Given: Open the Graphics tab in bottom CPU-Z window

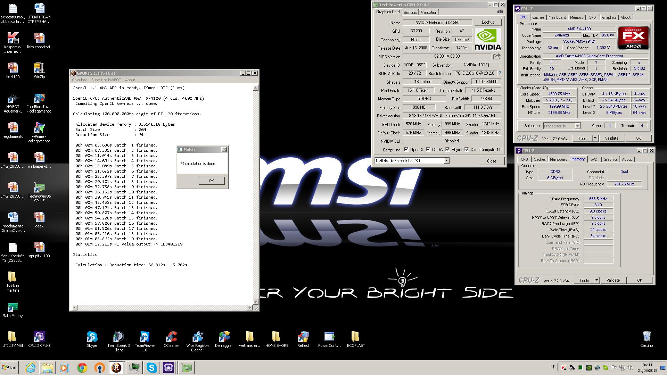Looking at the screenshot, I should pos(610,159).
